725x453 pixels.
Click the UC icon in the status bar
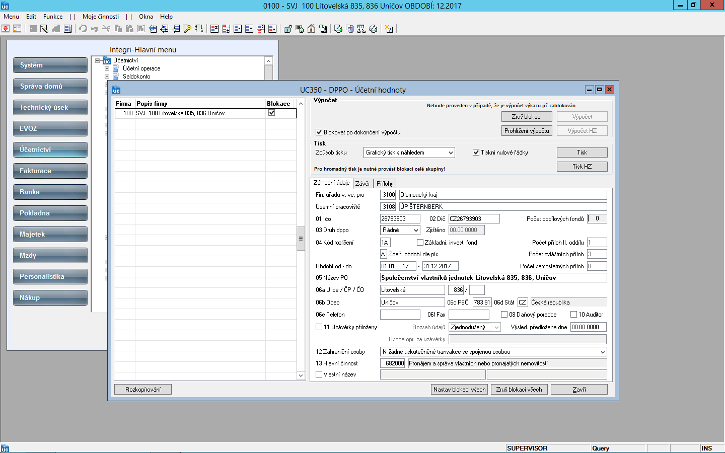point(5,448)
